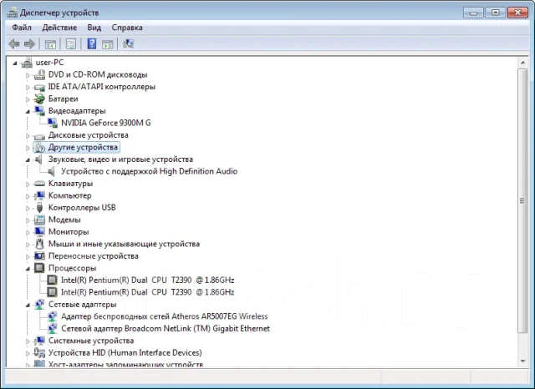Click the Back arrow toolbar icon
Screen dimensions: 535x389
point(14,43)
